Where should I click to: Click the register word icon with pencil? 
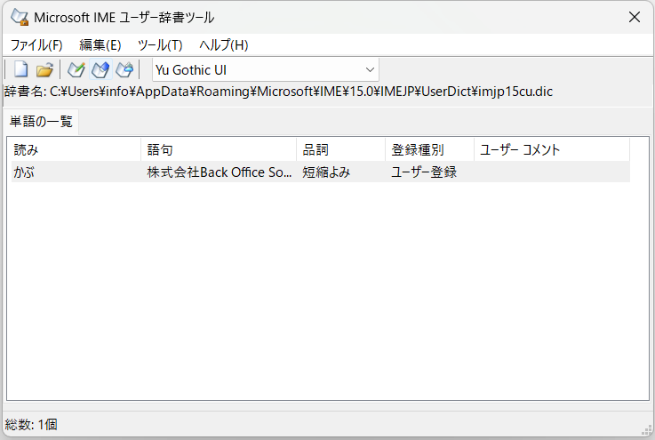[76, 69]
